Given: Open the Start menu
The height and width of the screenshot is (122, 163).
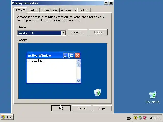Looking at the screenshot, I should (x=7, y=117).
